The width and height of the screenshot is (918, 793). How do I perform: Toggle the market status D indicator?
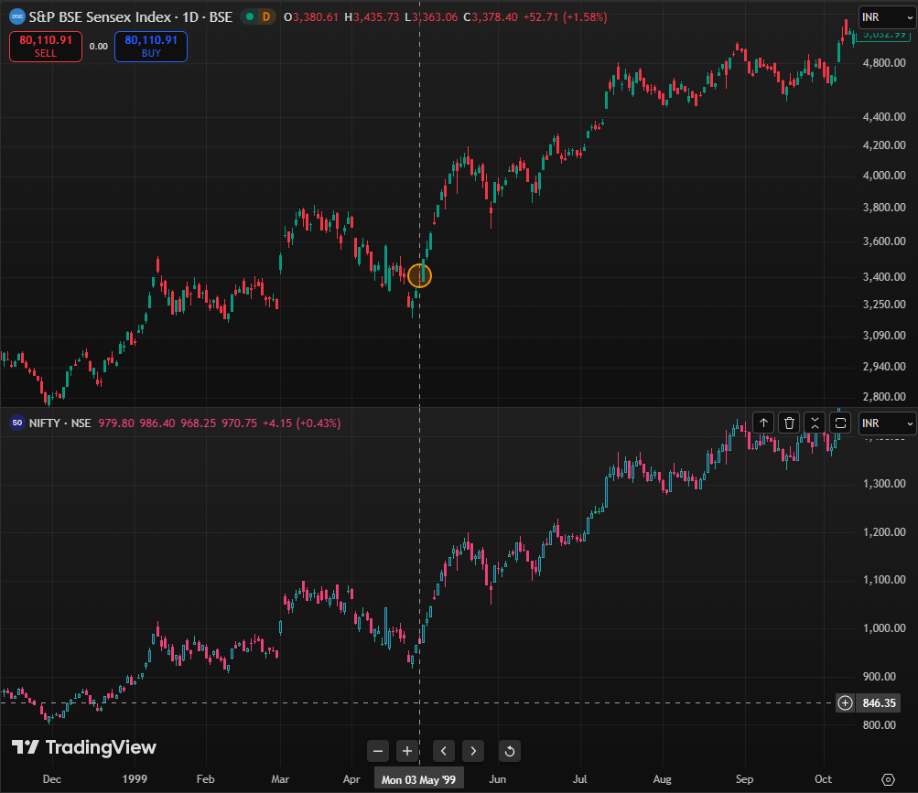[266, 16]
